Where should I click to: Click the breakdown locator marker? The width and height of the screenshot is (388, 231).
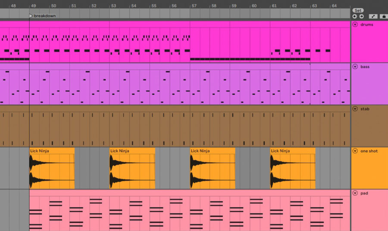[x=31, y=16]
